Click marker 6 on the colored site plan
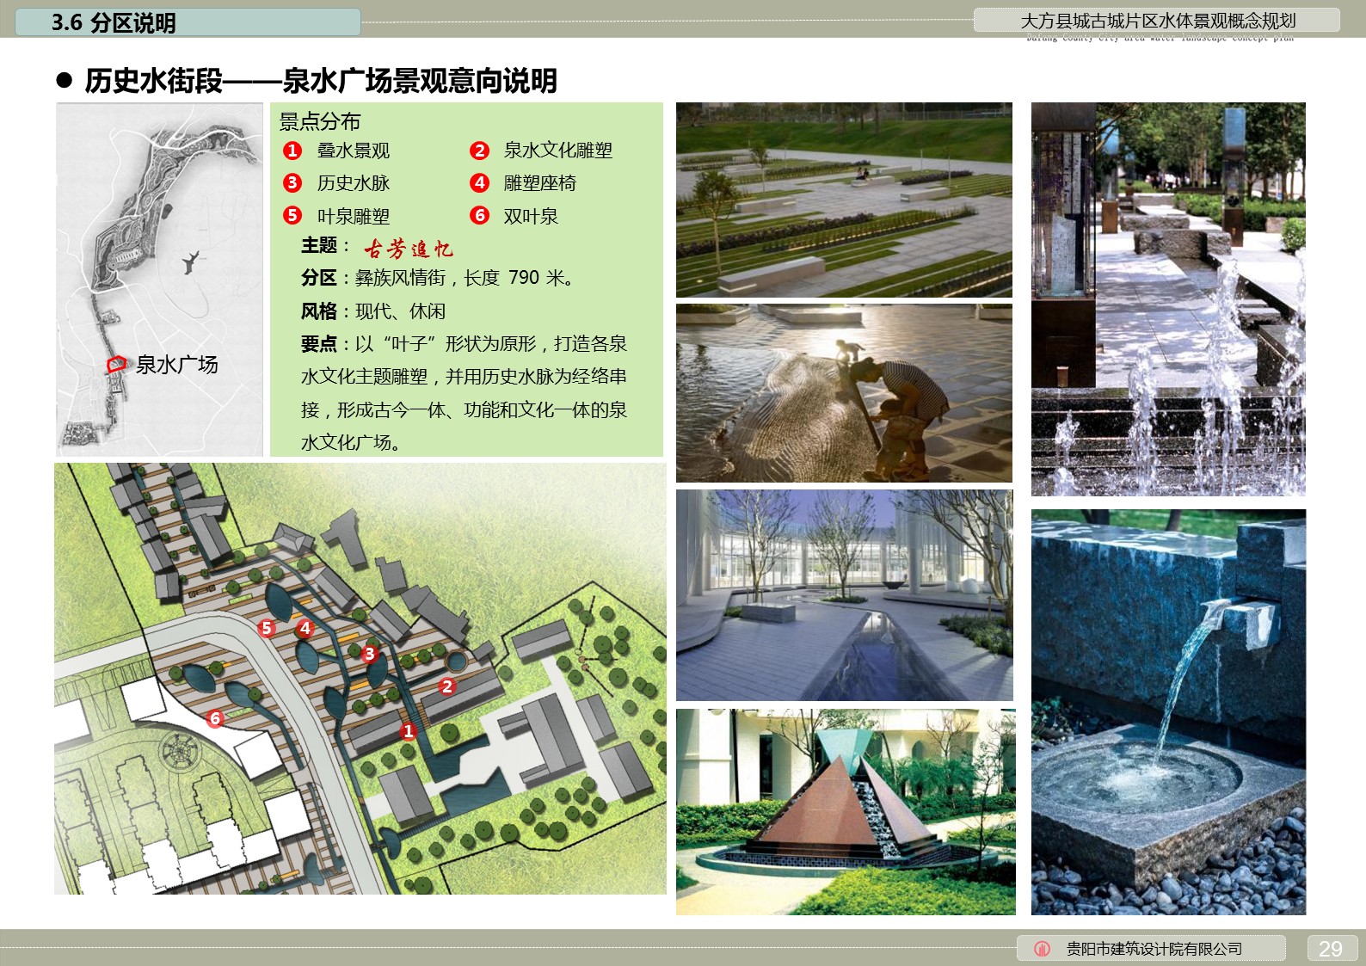Viewport: 1366px width, 966px height. click(x=215, y=718)
